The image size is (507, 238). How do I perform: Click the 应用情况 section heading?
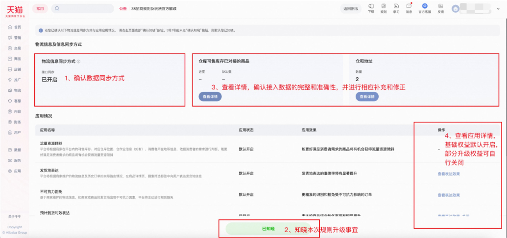[44, 115]
